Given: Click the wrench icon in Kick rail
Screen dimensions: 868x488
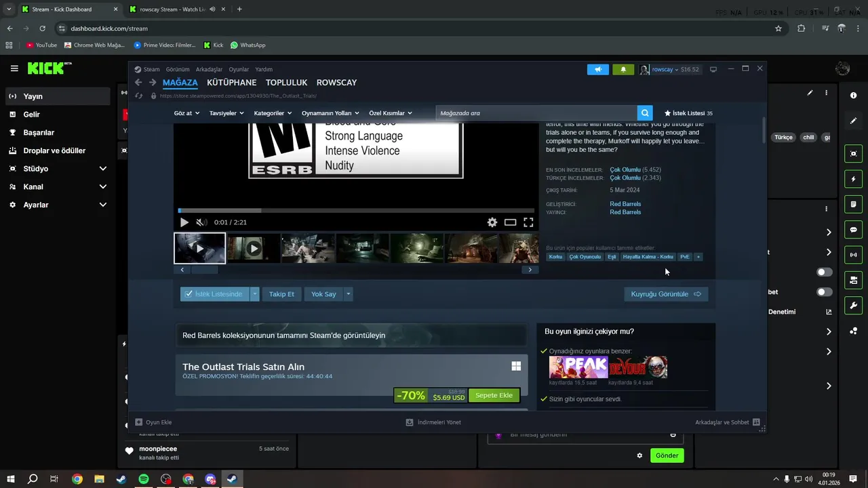Looking at the screenshot, I should point(854,305).
